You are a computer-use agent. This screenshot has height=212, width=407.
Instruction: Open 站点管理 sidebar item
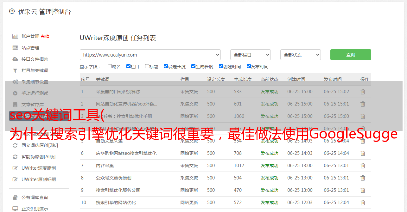pos(30,48)
